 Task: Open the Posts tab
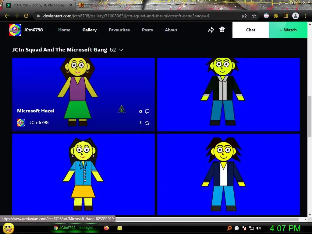[147, 30]
